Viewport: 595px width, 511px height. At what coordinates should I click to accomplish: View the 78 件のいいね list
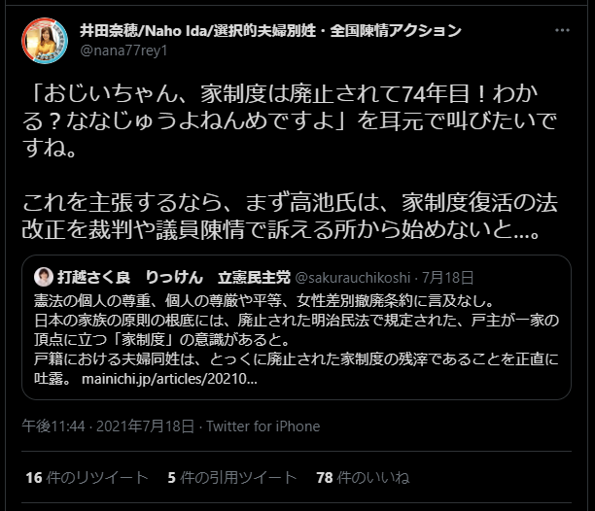point(364,478)
